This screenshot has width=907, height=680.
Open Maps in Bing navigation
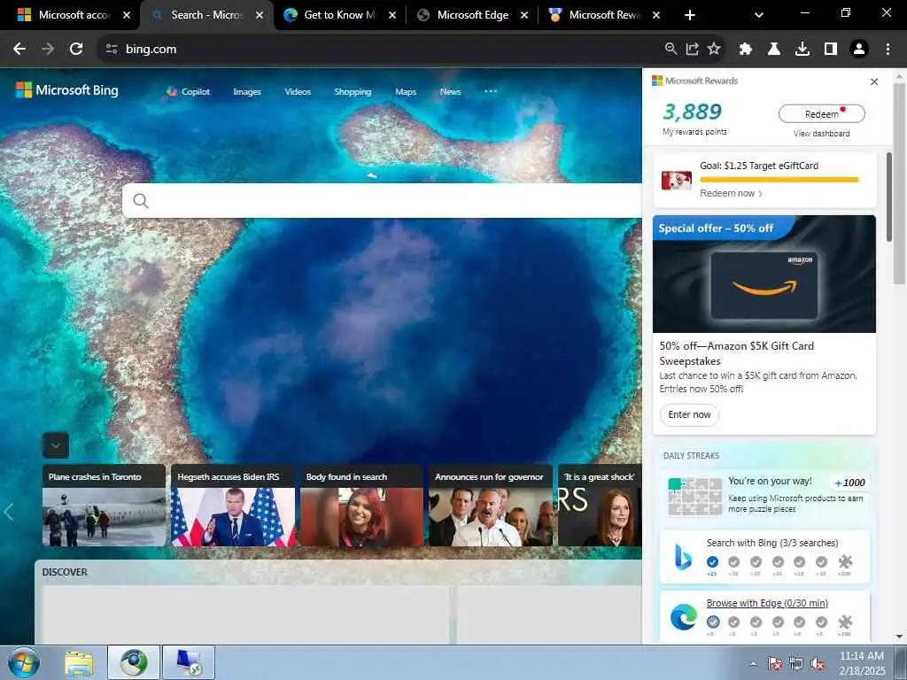[406, 91]
